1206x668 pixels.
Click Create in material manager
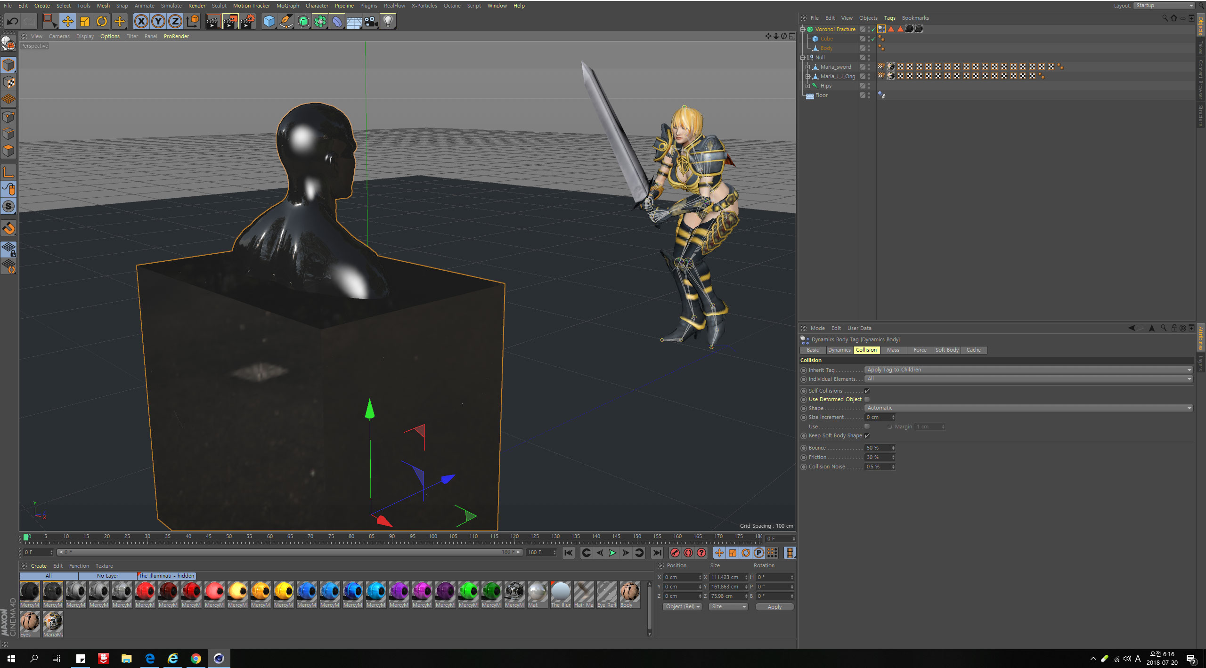point(39,566)
